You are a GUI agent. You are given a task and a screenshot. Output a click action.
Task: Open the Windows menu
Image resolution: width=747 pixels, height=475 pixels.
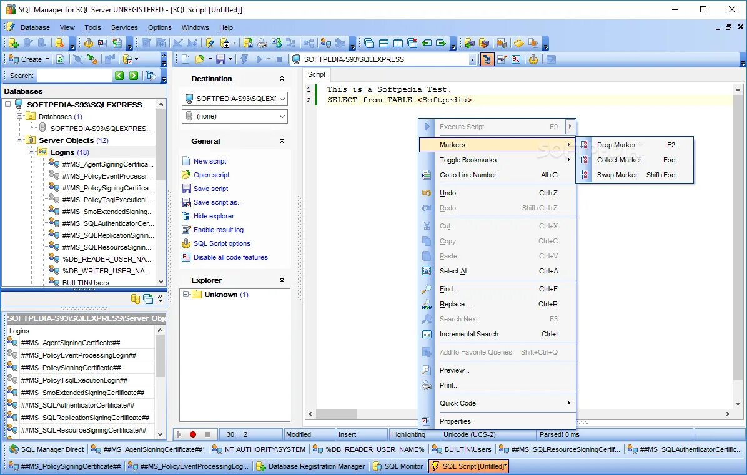(x=195, y=27)
